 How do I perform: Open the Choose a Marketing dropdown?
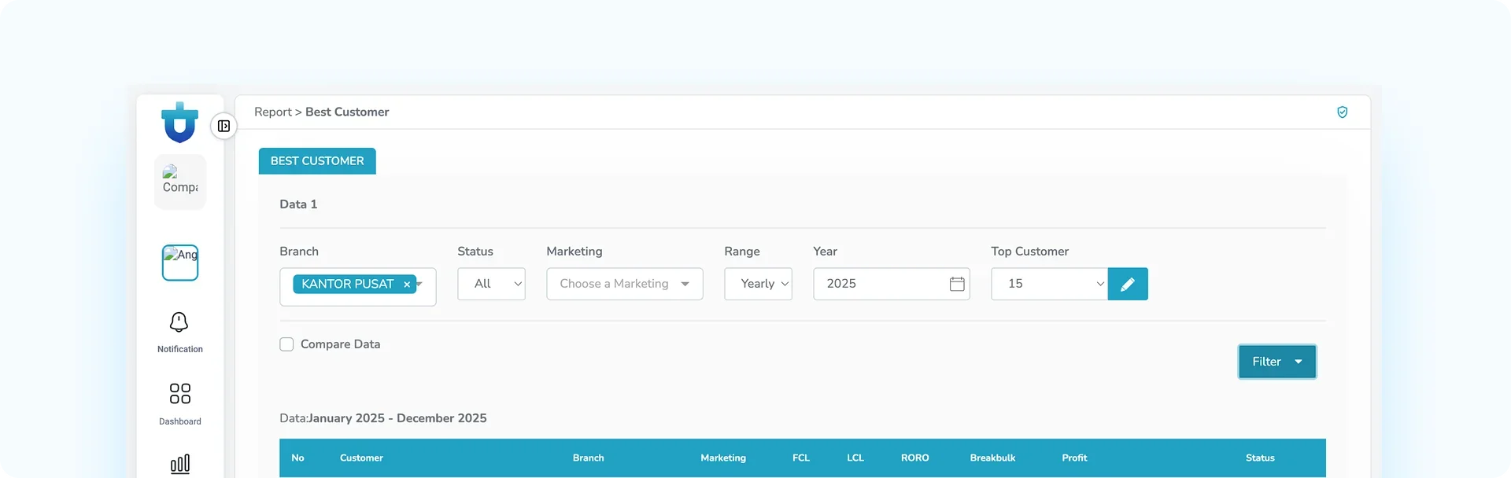click(625, 284)
